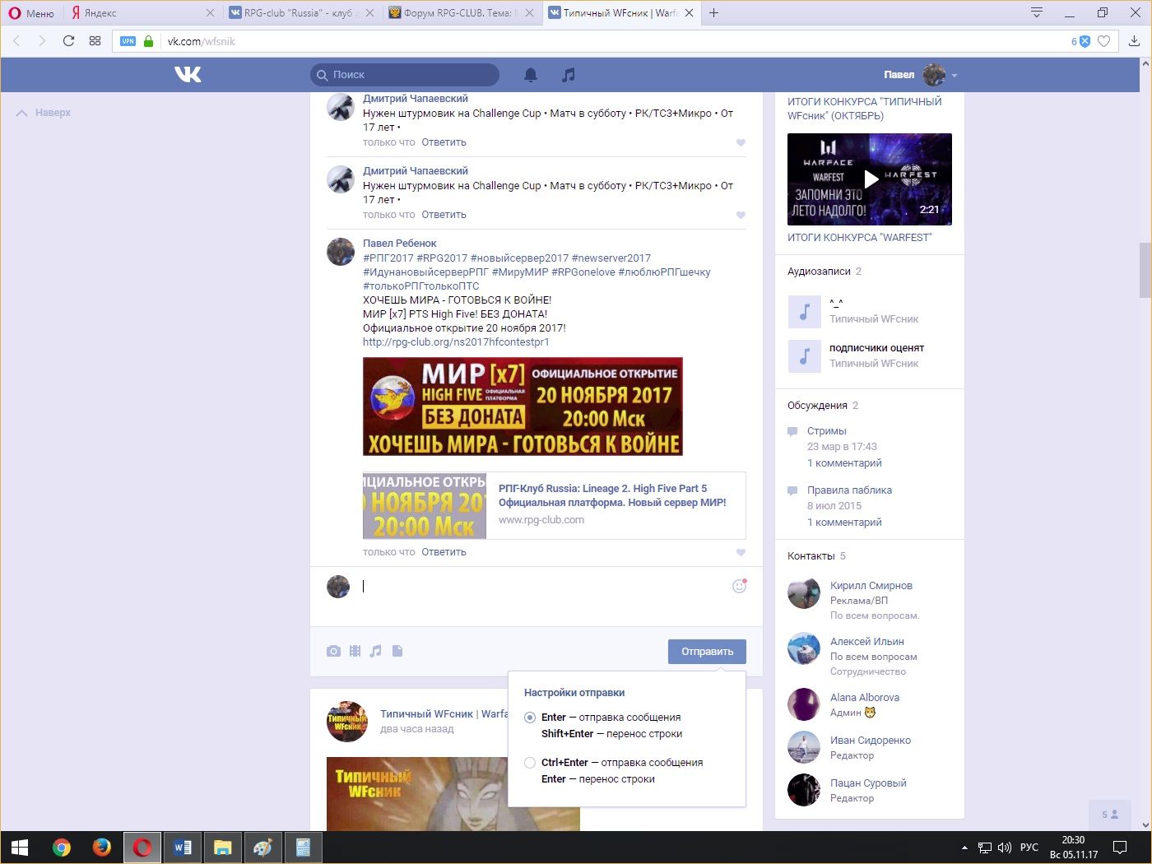Click the VK logo in header

point(188,75)
